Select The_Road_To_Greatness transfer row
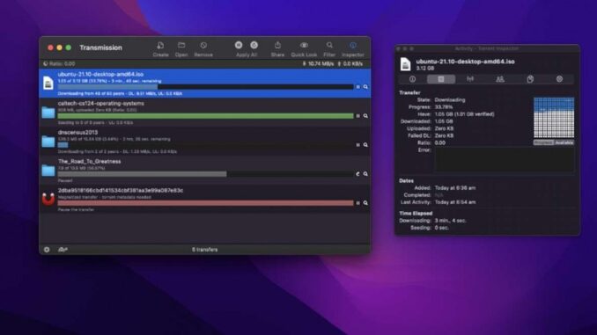 205,171
